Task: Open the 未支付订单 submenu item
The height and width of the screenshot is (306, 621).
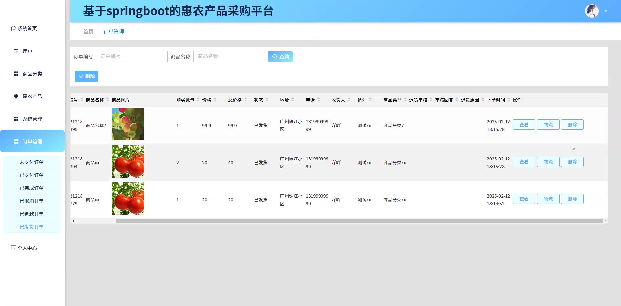Action: pos(32,162)
